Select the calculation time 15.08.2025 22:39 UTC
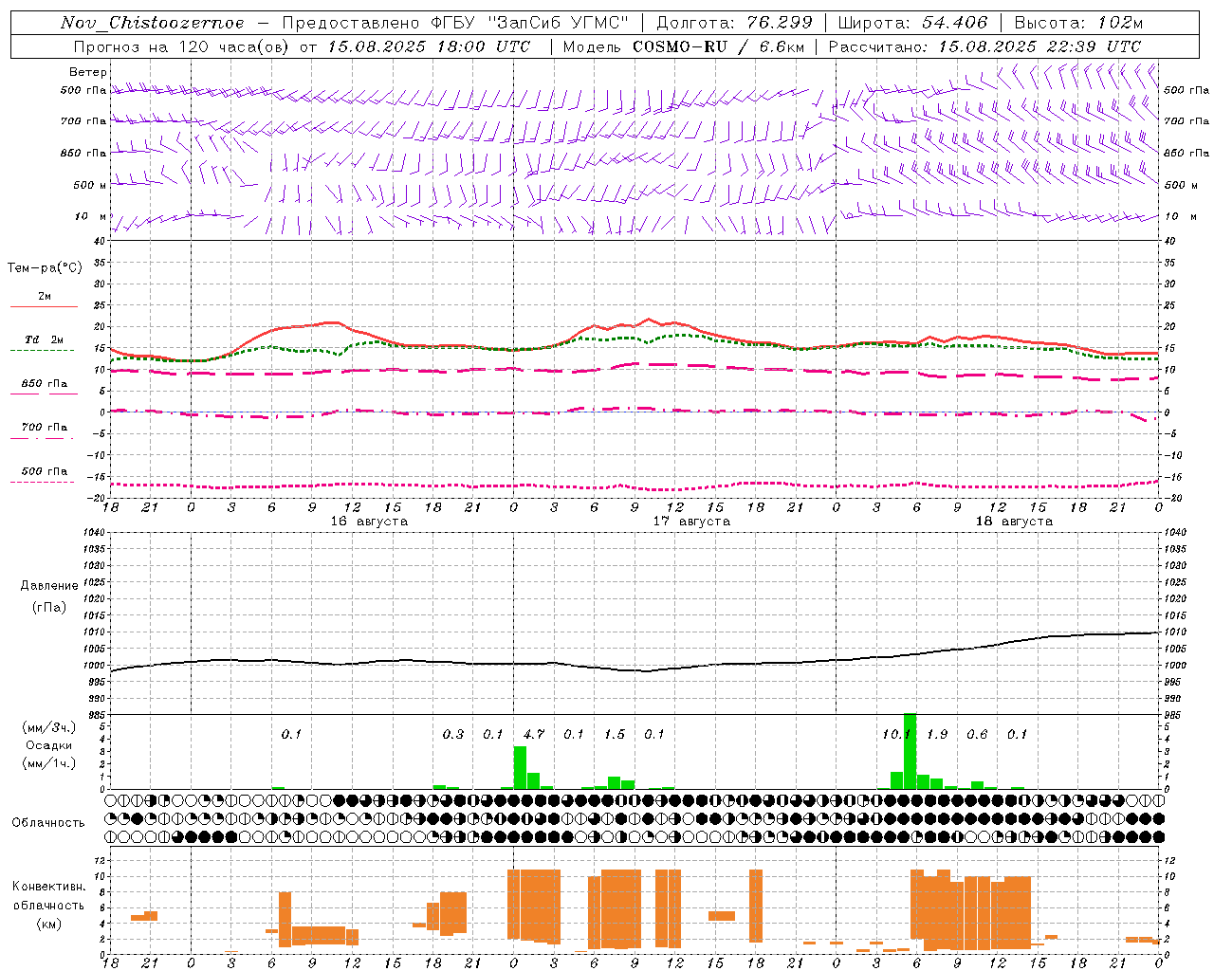Image resolution: width=1214 pixels, height=971 pixels. point(1039,46)
